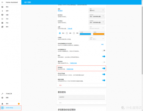
Task: Click the arrow of the number format dropdown
Action: coord(103,16)
